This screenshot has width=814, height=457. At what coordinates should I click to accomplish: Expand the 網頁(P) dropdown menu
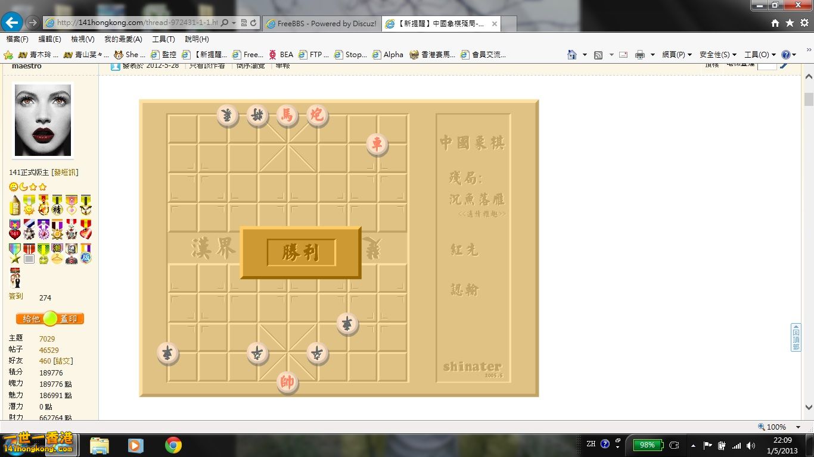(676, 55)
